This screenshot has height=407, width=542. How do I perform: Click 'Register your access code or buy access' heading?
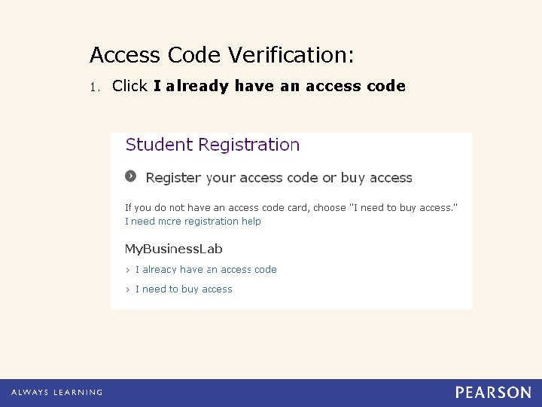[x=279, y=178]
